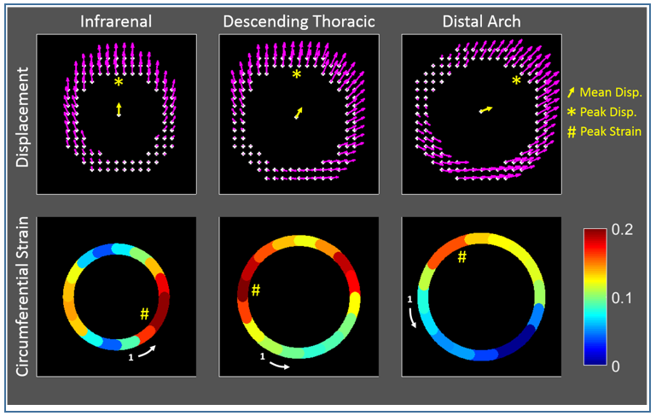Click the white curved arrow under the Infrarenal ring
656x416 pixels.
click(x=145, y=352)
